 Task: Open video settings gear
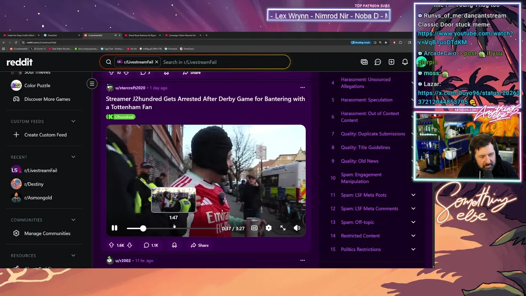pos(268,228)
